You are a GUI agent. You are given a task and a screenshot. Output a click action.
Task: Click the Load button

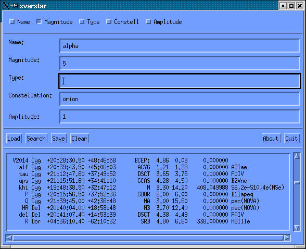[x=14, y=139]
